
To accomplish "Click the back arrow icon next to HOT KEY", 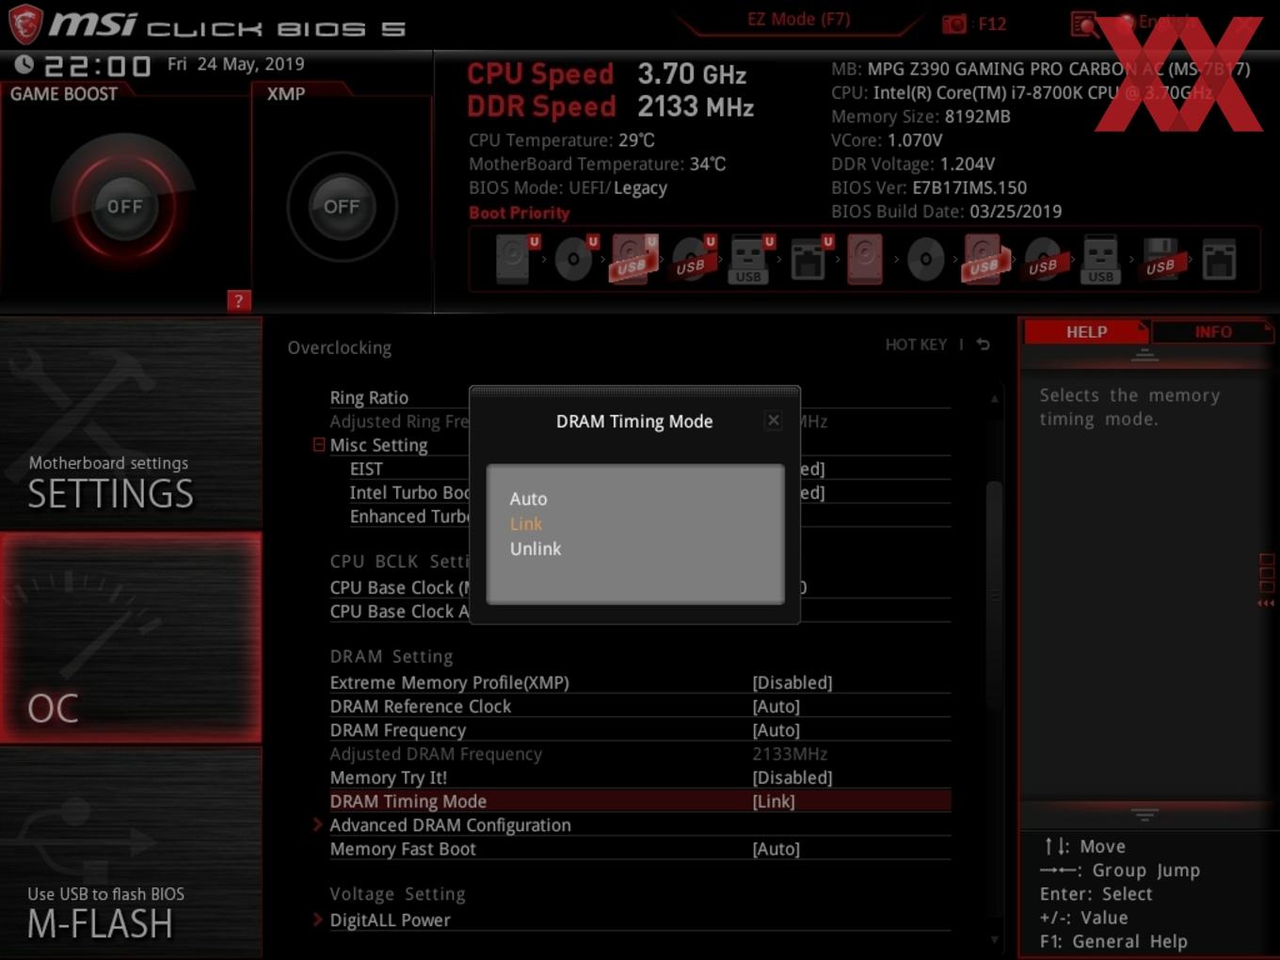I will [x=984, y=344].
